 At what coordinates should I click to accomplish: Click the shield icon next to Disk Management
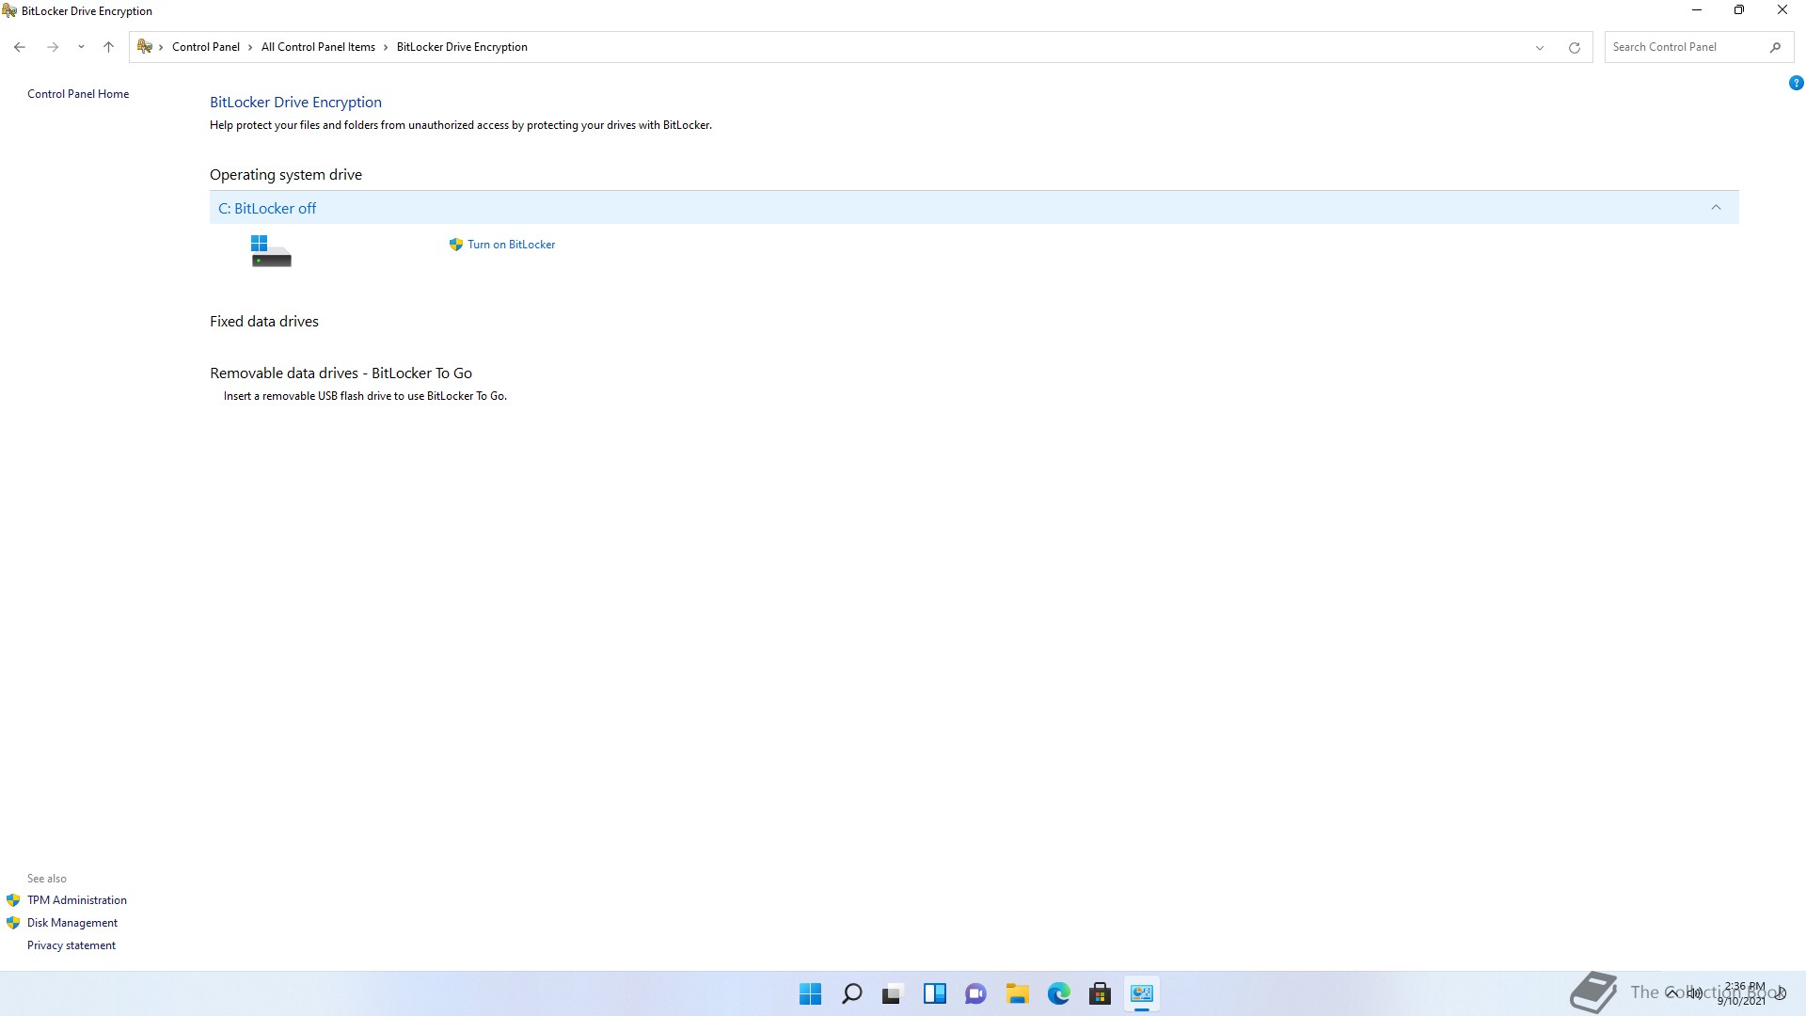click(13, 923)
